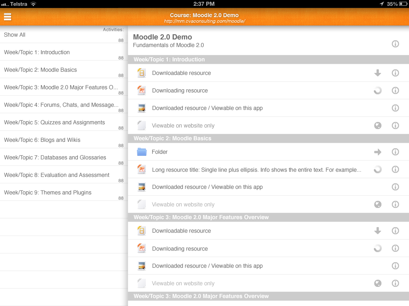Click Week/Topic 1: Introduction section header
Screen dimensions: 409x306
point(268,60)
